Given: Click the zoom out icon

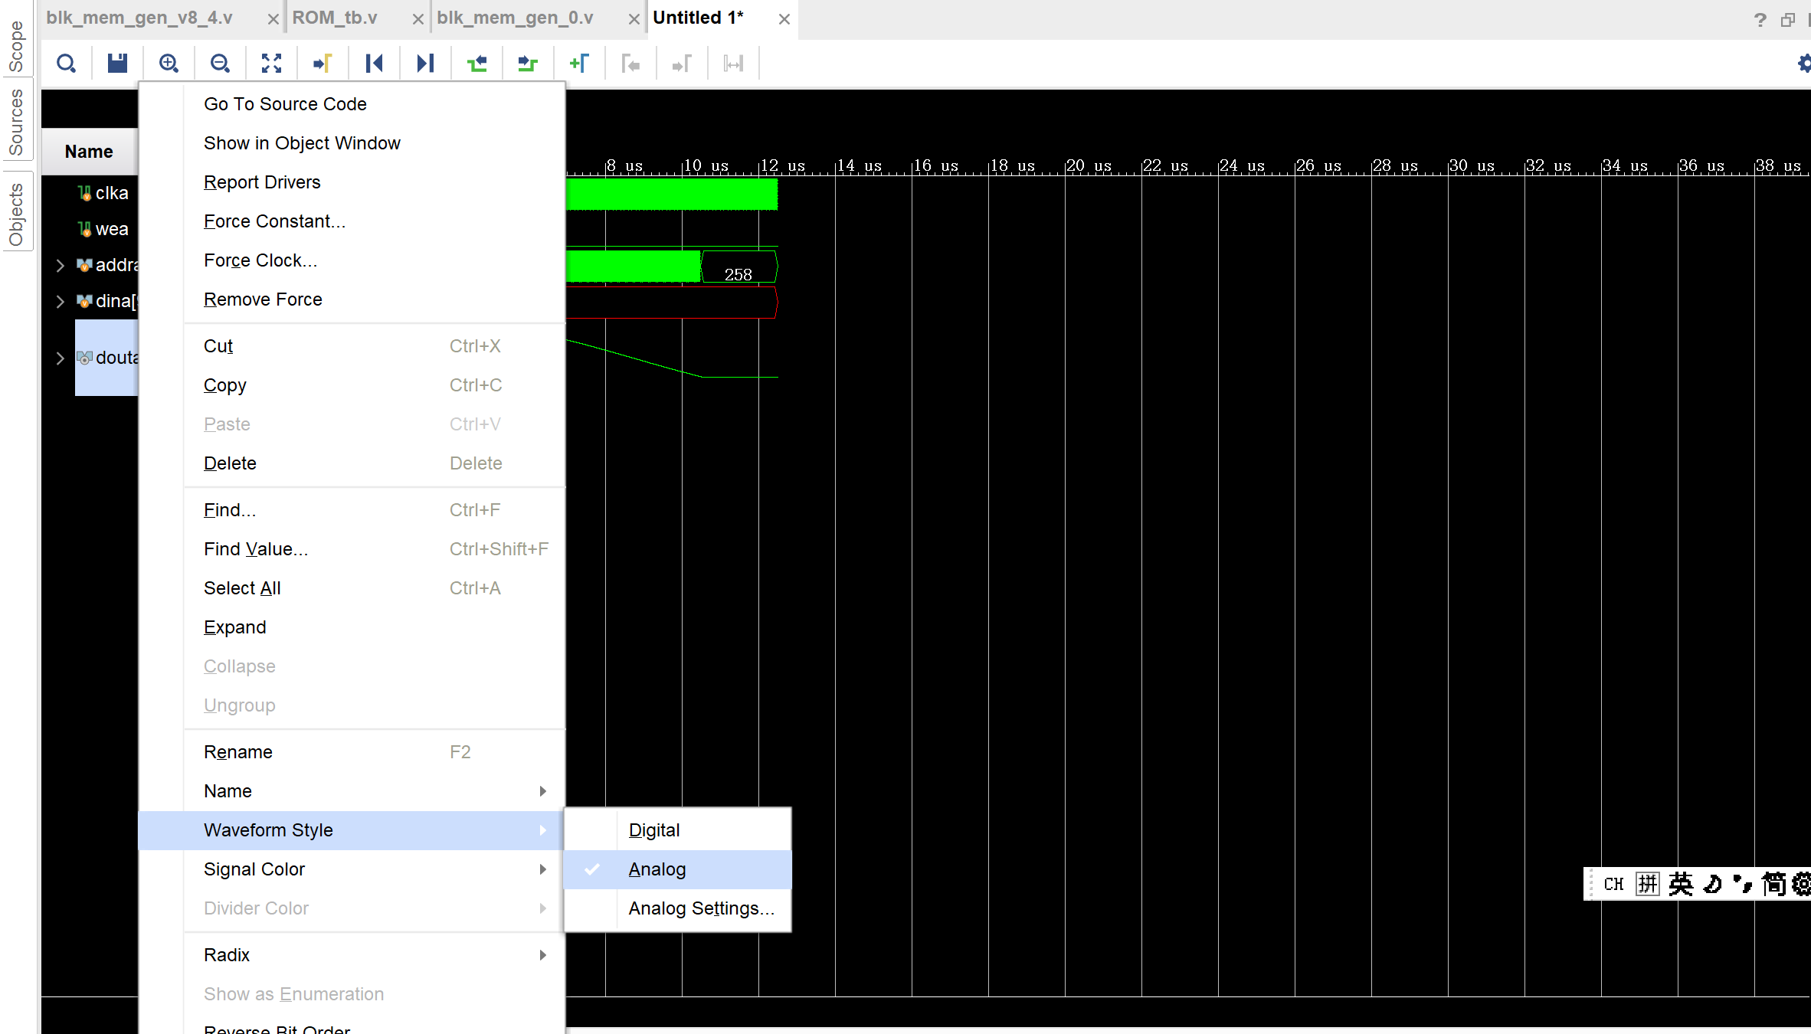Looking at the screenshot, I should [220, 64].
